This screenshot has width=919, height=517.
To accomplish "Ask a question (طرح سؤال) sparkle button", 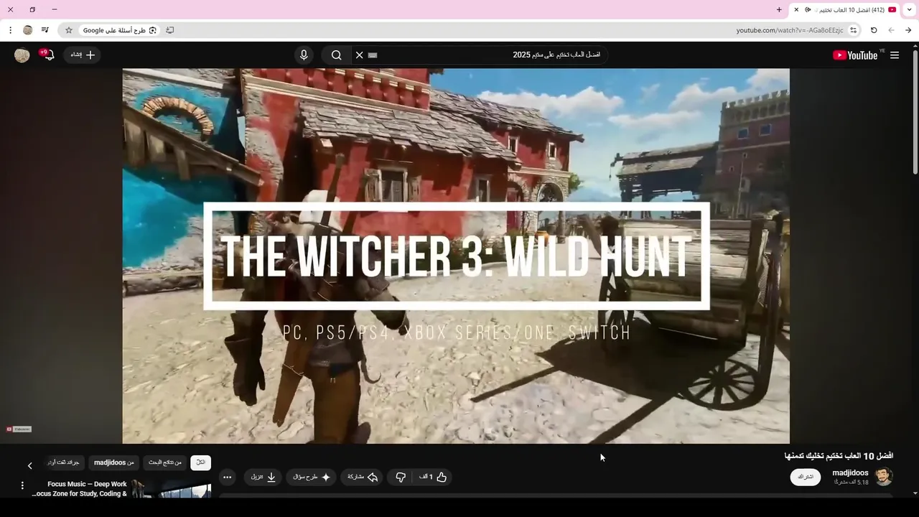I will click(311, 477).
